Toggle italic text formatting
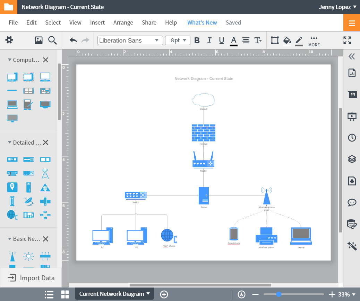The width and height of the screenshot is (360, 301). (209, 40)
